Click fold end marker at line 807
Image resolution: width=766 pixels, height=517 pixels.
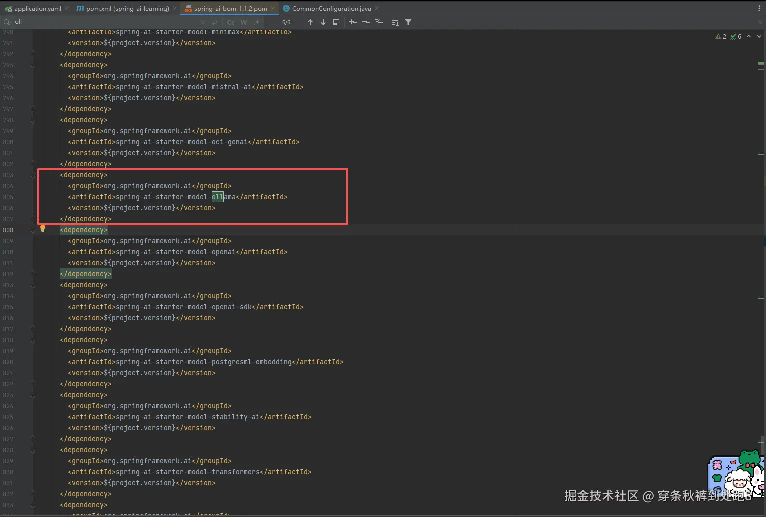point(33,219)
